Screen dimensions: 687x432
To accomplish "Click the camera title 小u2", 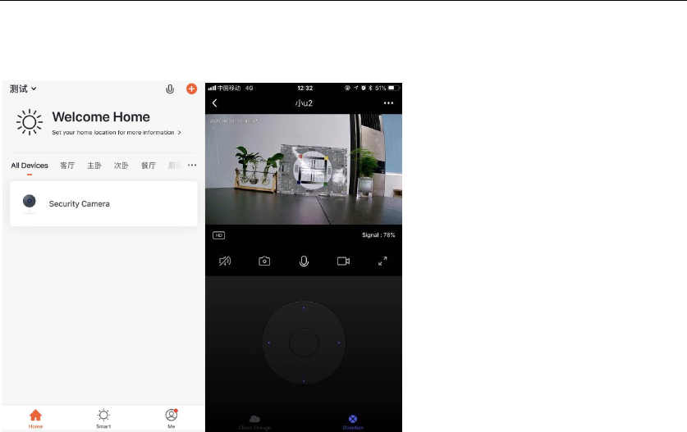I will coord(304,103).
